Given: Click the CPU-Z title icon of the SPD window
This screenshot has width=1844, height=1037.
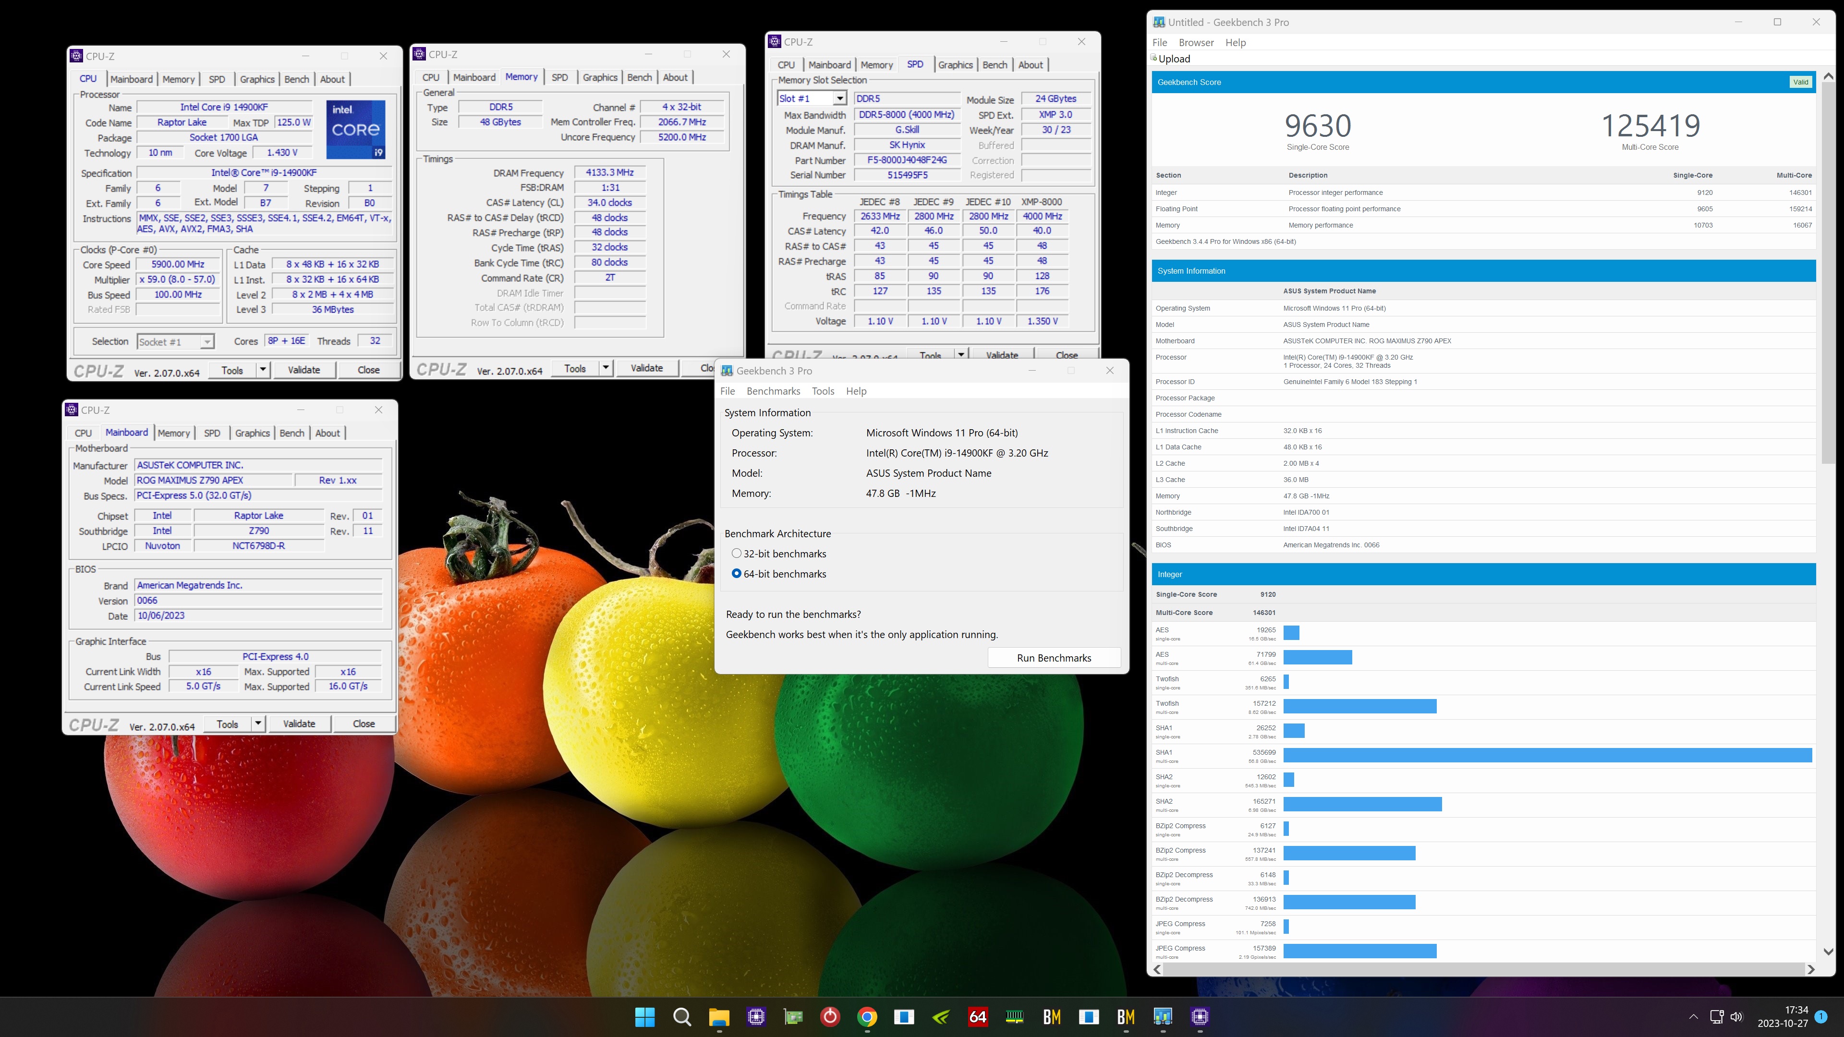Looking at the screenshot, I should [775, 41].
